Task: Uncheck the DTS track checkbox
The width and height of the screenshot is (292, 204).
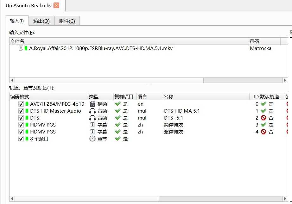Action: click(x=21, y=118)
